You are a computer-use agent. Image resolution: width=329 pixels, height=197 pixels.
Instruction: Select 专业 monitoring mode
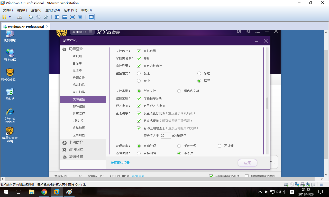pyautogui.click(x=139, y=81)
